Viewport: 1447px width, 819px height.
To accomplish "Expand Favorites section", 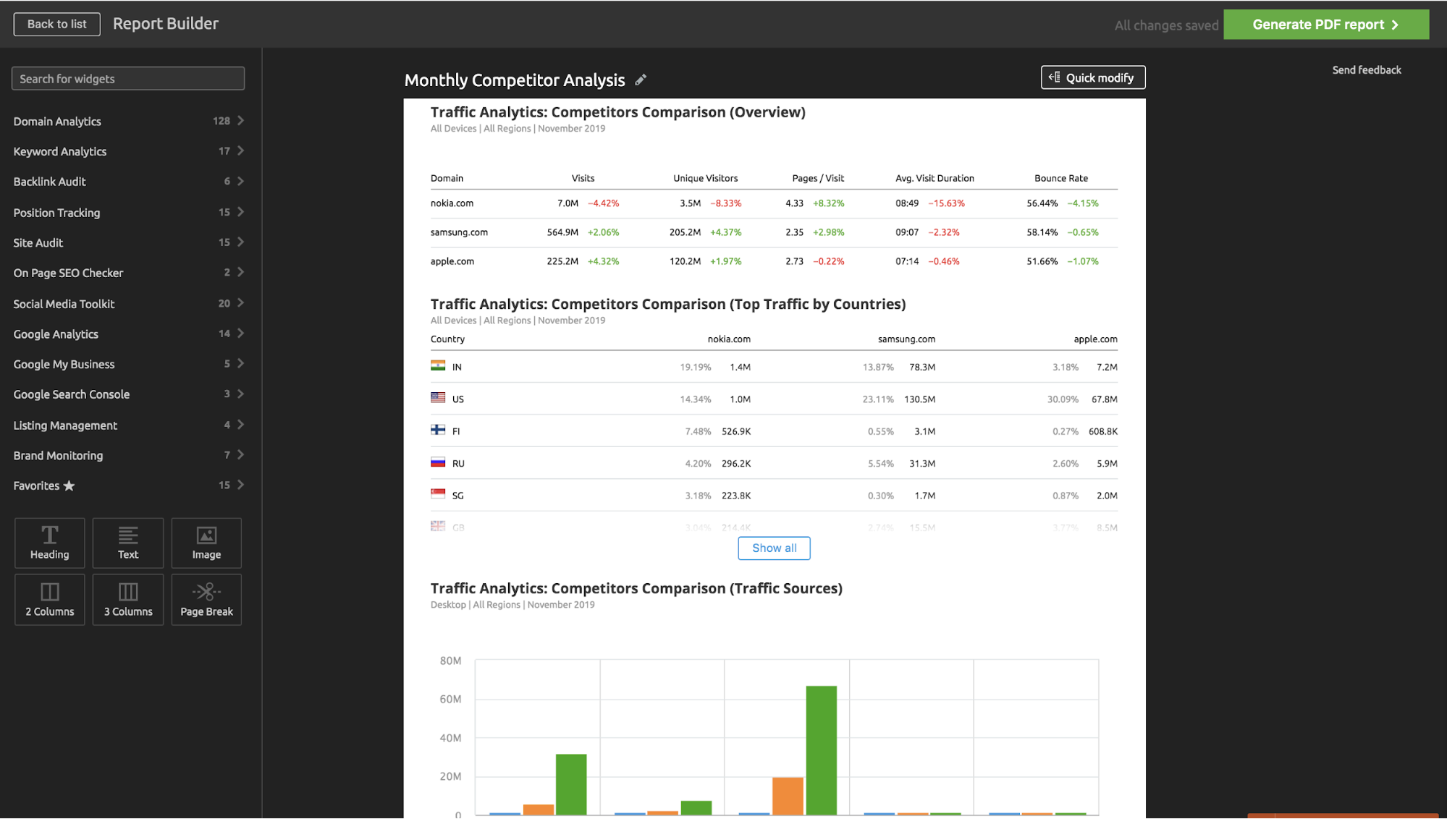I will pos(242,485).
